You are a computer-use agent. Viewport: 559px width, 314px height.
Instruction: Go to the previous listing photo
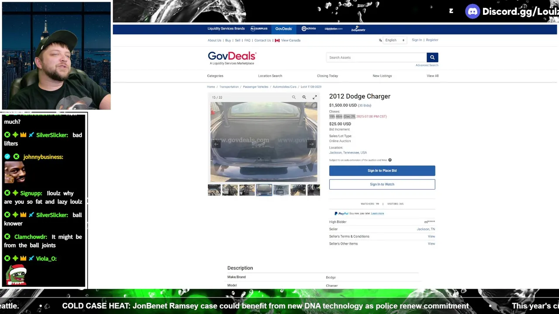(216, 144)
